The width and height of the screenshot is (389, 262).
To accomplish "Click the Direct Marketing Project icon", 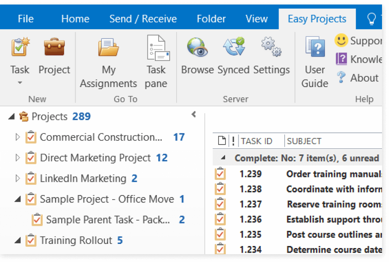I will pyautogui.click(x=31, y=158).
